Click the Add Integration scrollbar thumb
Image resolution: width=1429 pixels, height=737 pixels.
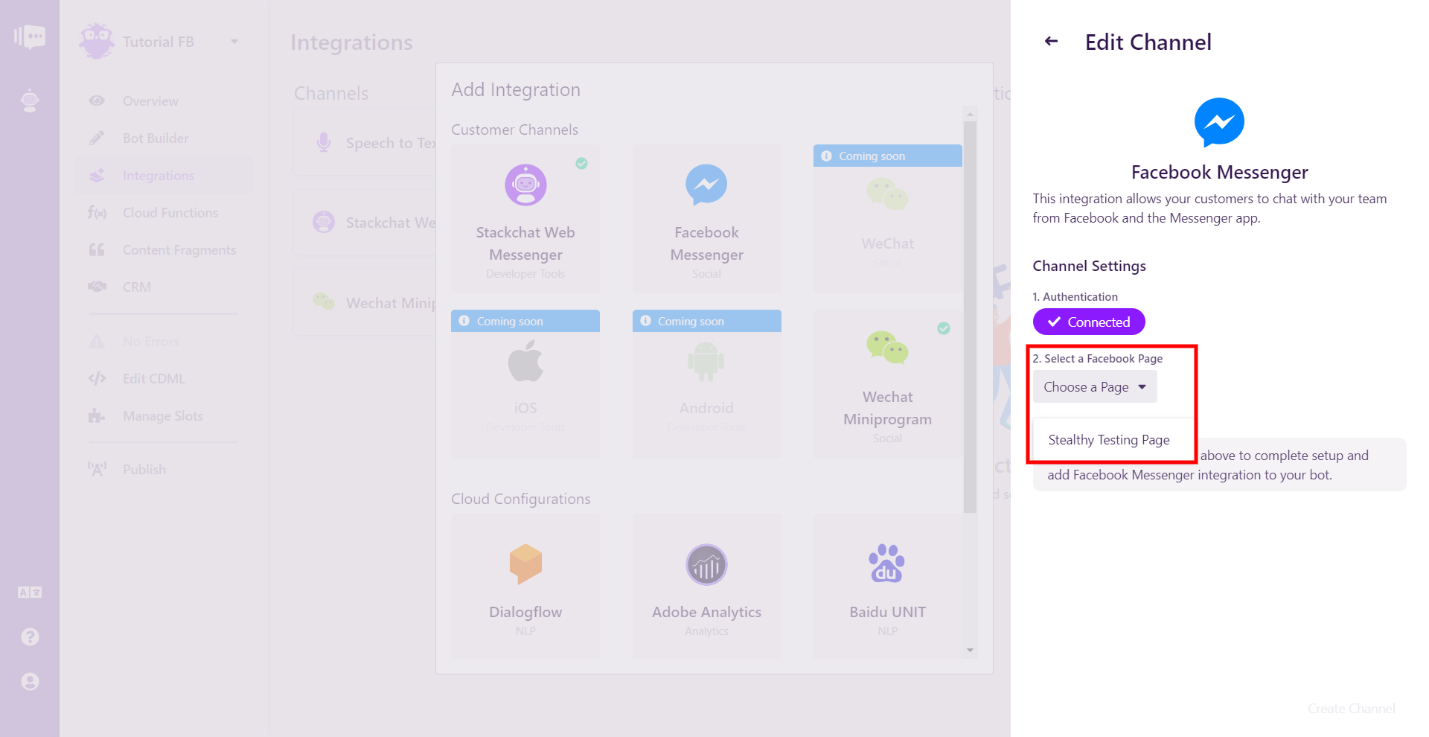[x=970, y=318]
